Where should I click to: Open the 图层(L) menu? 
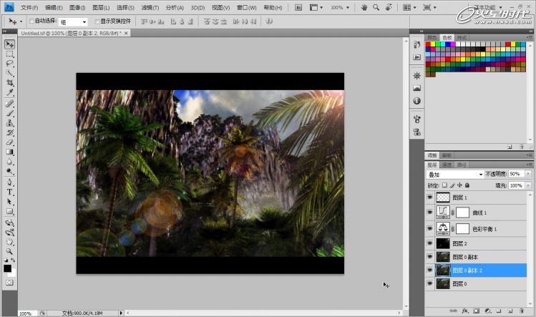101,8
